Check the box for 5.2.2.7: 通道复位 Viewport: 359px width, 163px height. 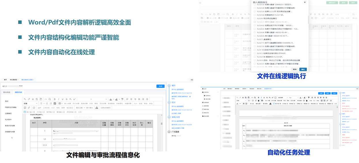coord(255,39)
